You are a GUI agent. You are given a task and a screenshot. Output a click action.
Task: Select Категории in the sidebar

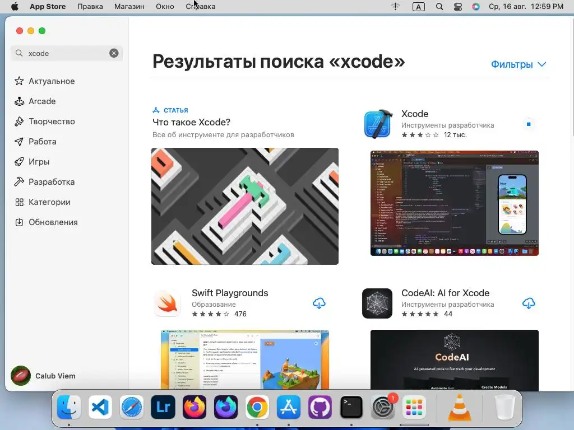(49, 202)
